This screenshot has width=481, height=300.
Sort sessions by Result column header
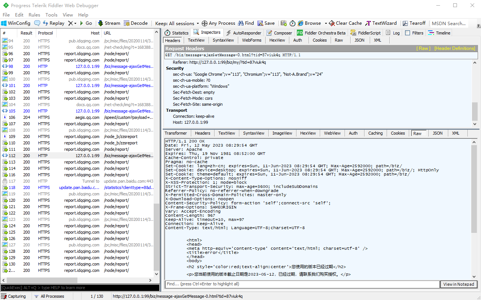[26, 33]
